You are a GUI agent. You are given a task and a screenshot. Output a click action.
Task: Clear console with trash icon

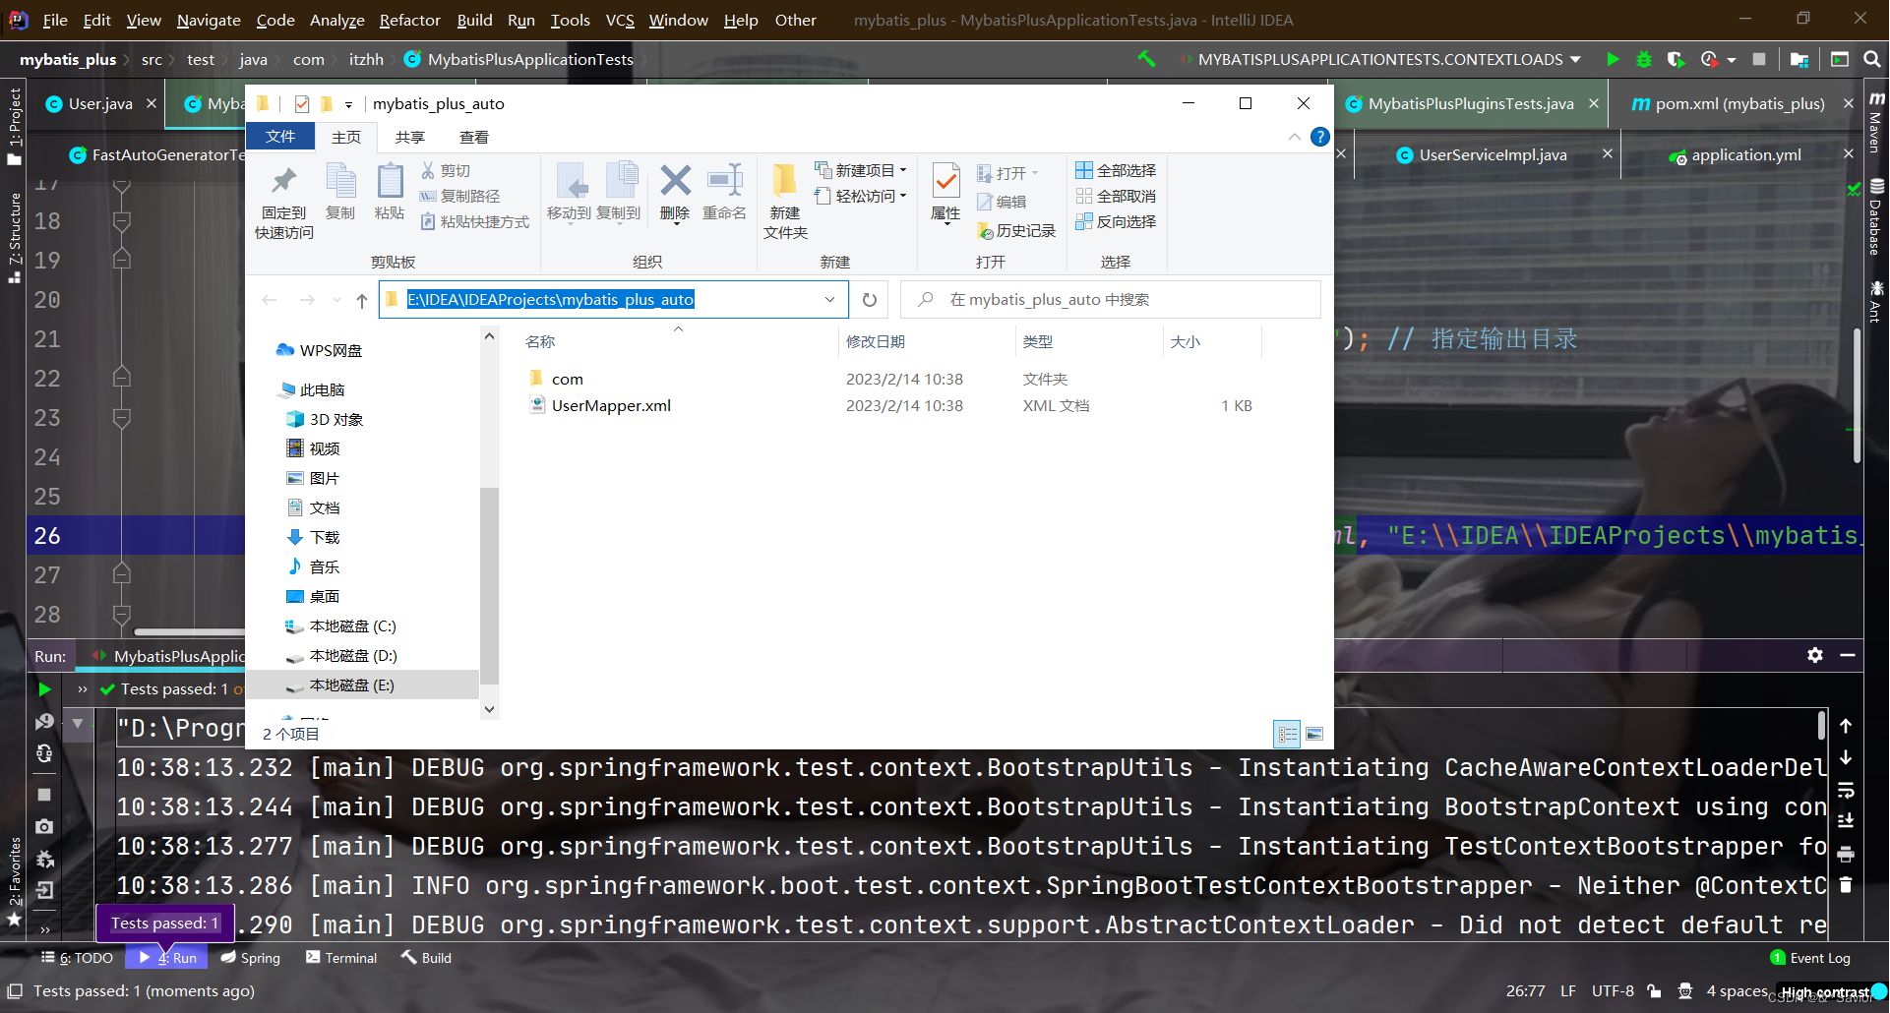1846,885
